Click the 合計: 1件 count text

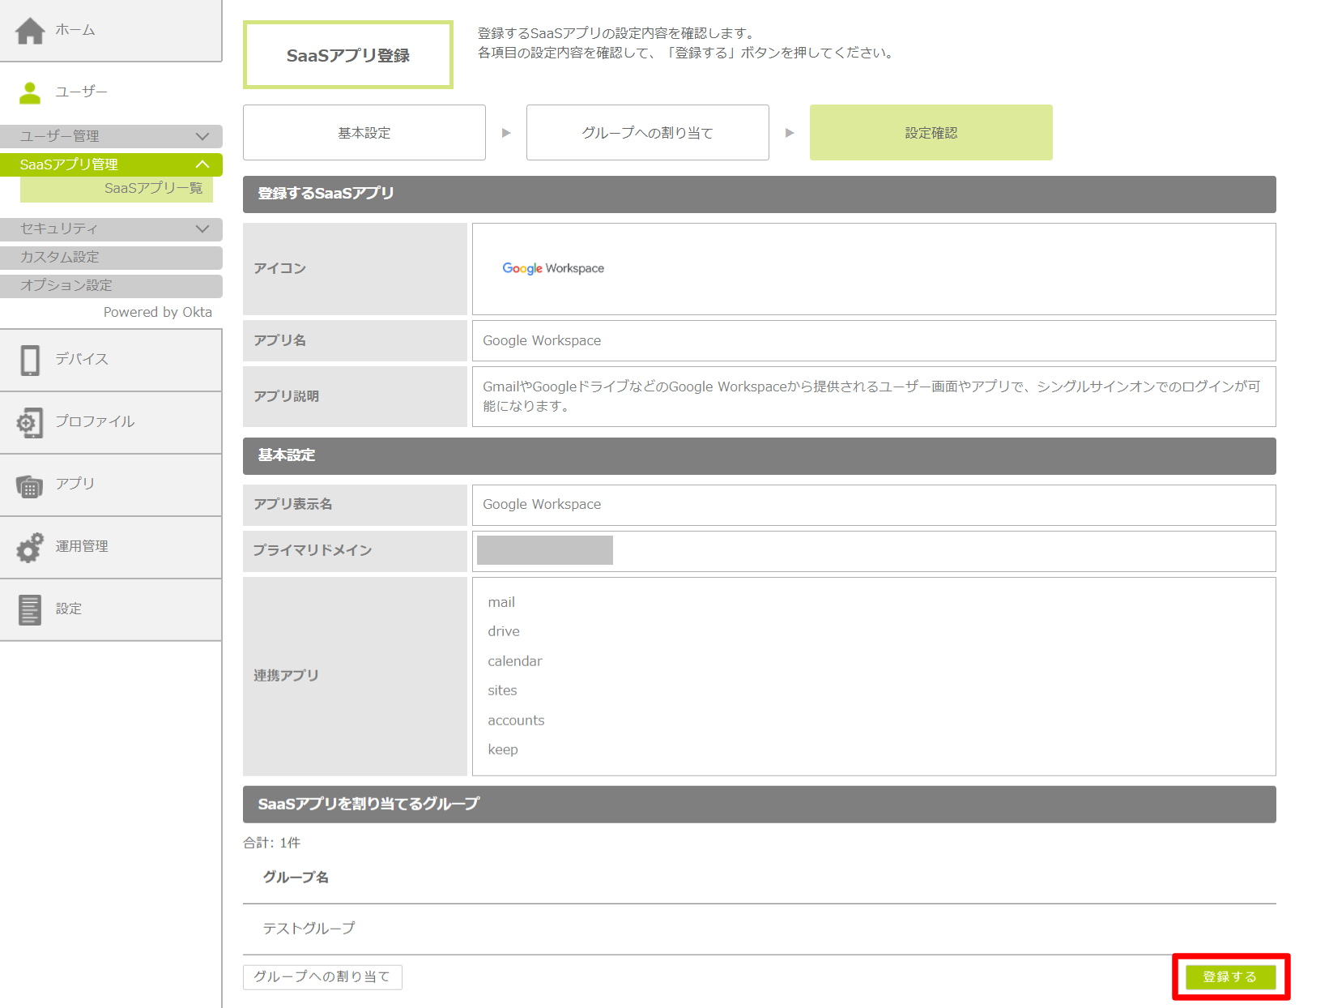point(272,843)
